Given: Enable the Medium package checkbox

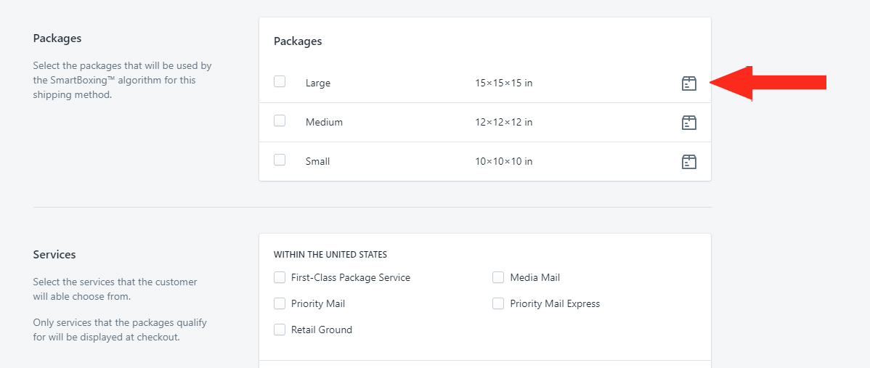Looking at the screenshot, I should 280,120.
